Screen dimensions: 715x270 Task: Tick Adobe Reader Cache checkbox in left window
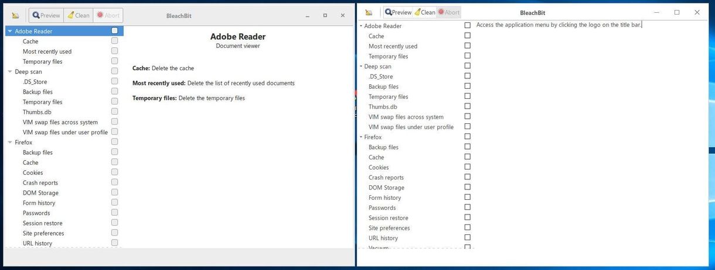click(x=114, y=41)
